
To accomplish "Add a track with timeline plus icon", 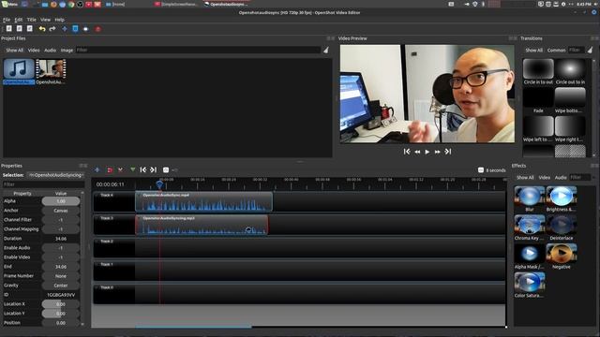I will 97,169.
